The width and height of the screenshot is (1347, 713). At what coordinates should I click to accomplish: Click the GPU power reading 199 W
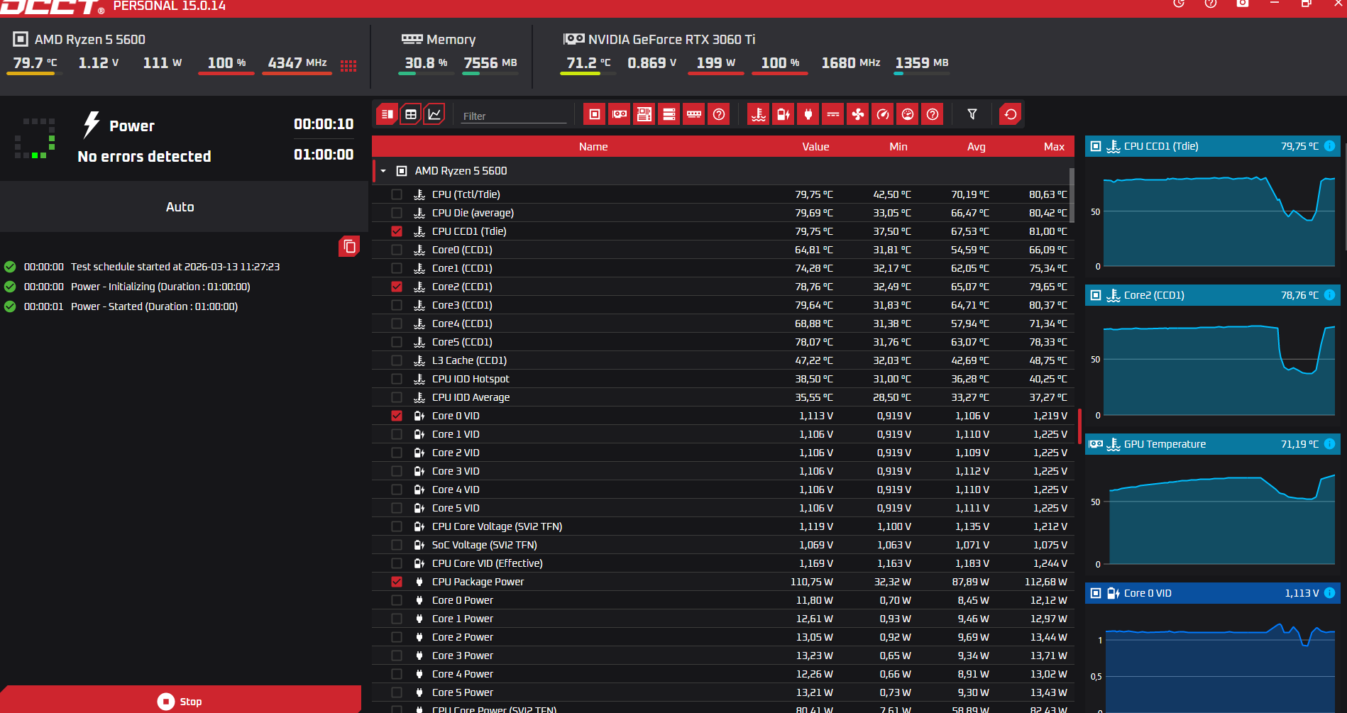pyautogui.click(x=715, y=62)
